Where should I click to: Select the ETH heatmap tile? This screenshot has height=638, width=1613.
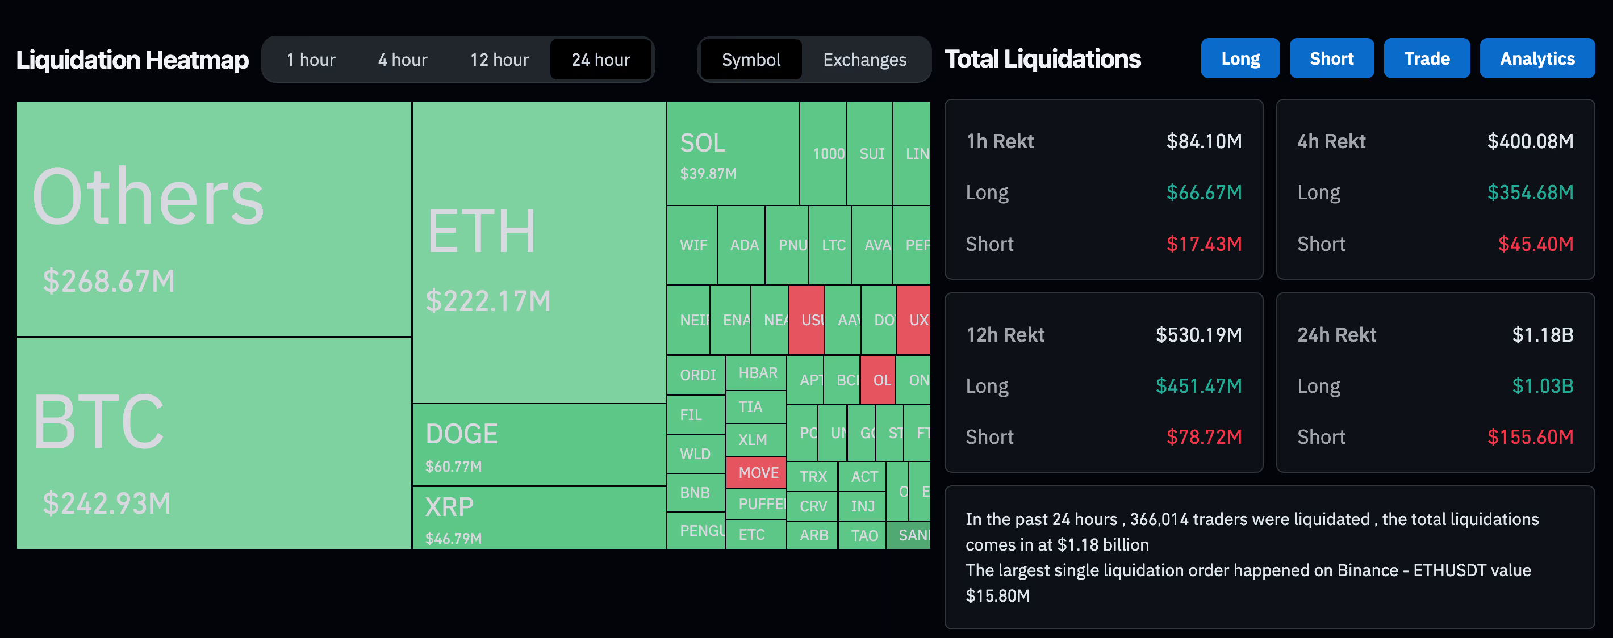pos(538,252)
